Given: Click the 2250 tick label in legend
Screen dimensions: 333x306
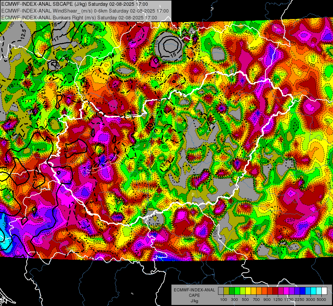Looking at the screenshot, I should pos(300,300).
